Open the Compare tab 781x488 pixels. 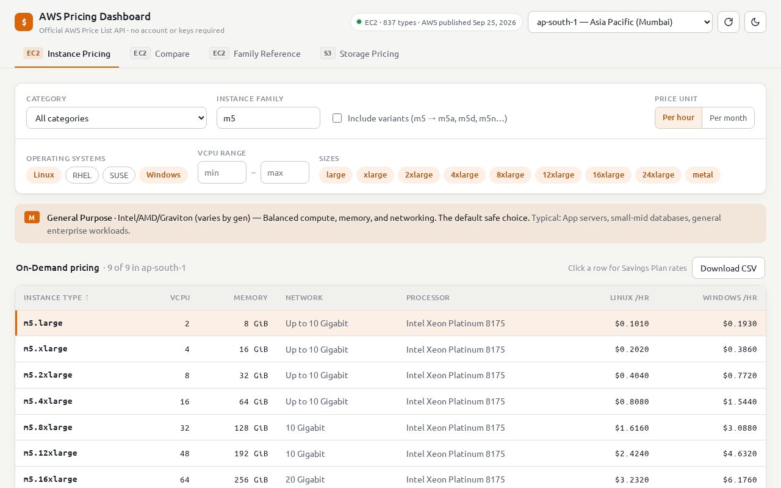[x=160, y=54]
